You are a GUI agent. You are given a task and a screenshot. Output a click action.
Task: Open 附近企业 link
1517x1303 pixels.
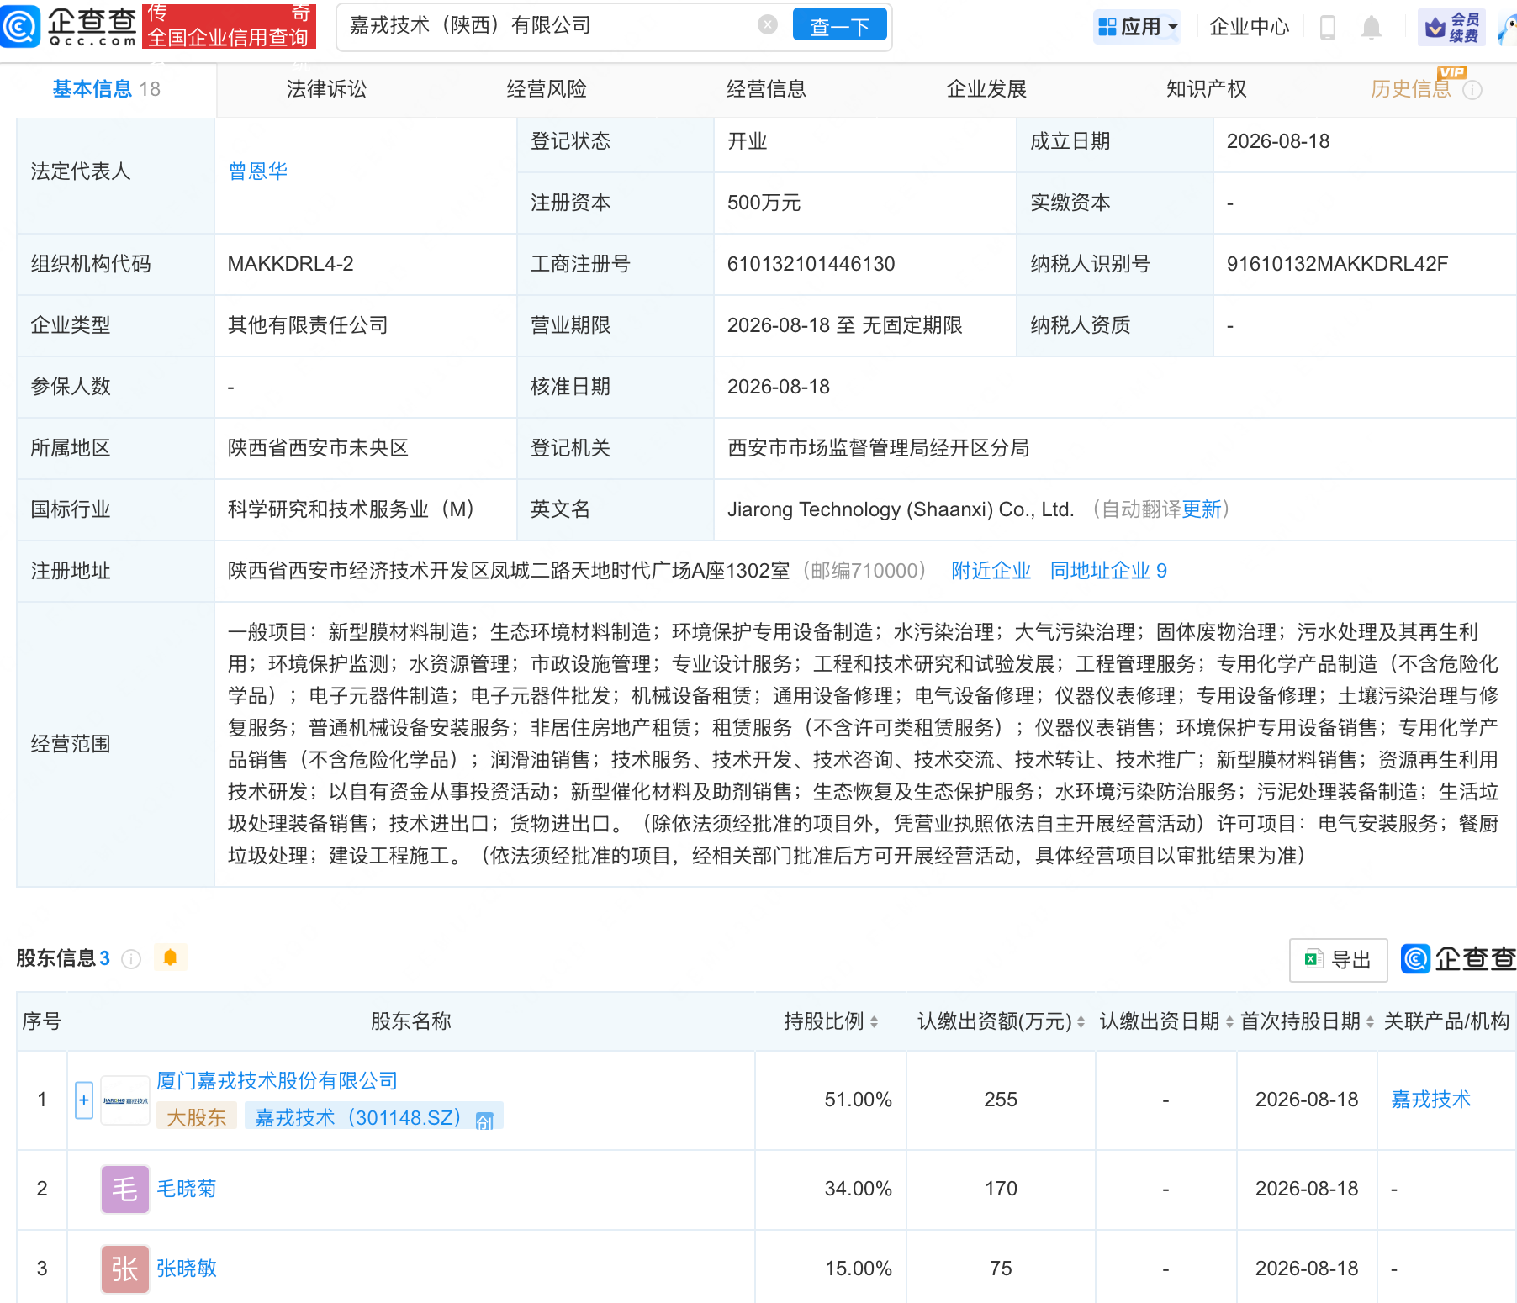click(991, 571)
